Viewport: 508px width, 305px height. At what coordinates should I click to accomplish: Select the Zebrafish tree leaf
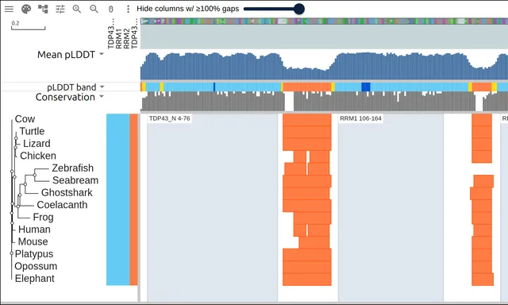click(x=72, y=168)
